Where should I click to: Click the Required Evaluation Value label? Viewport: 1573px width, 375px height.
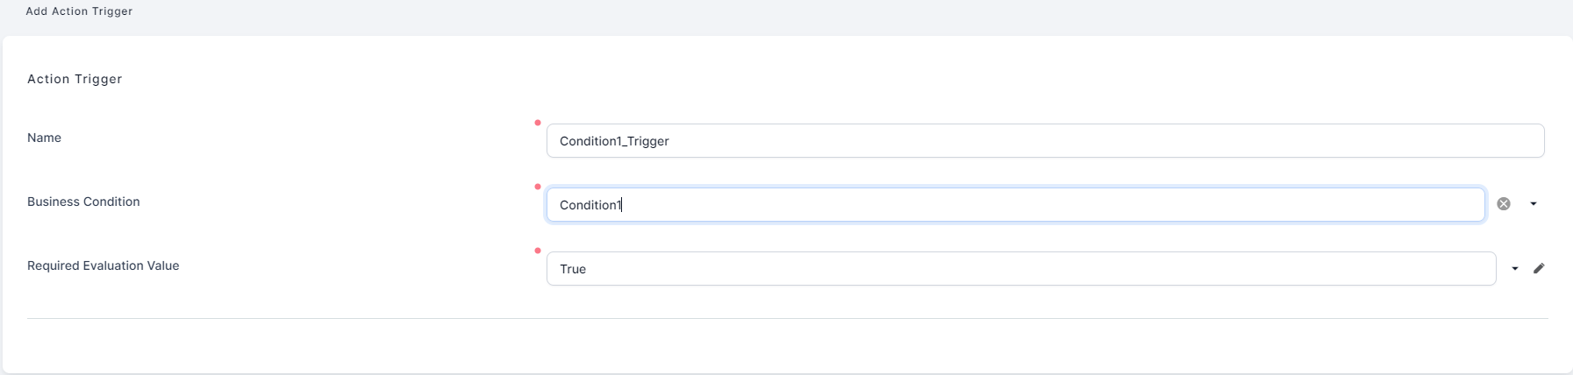pos(103,265)
